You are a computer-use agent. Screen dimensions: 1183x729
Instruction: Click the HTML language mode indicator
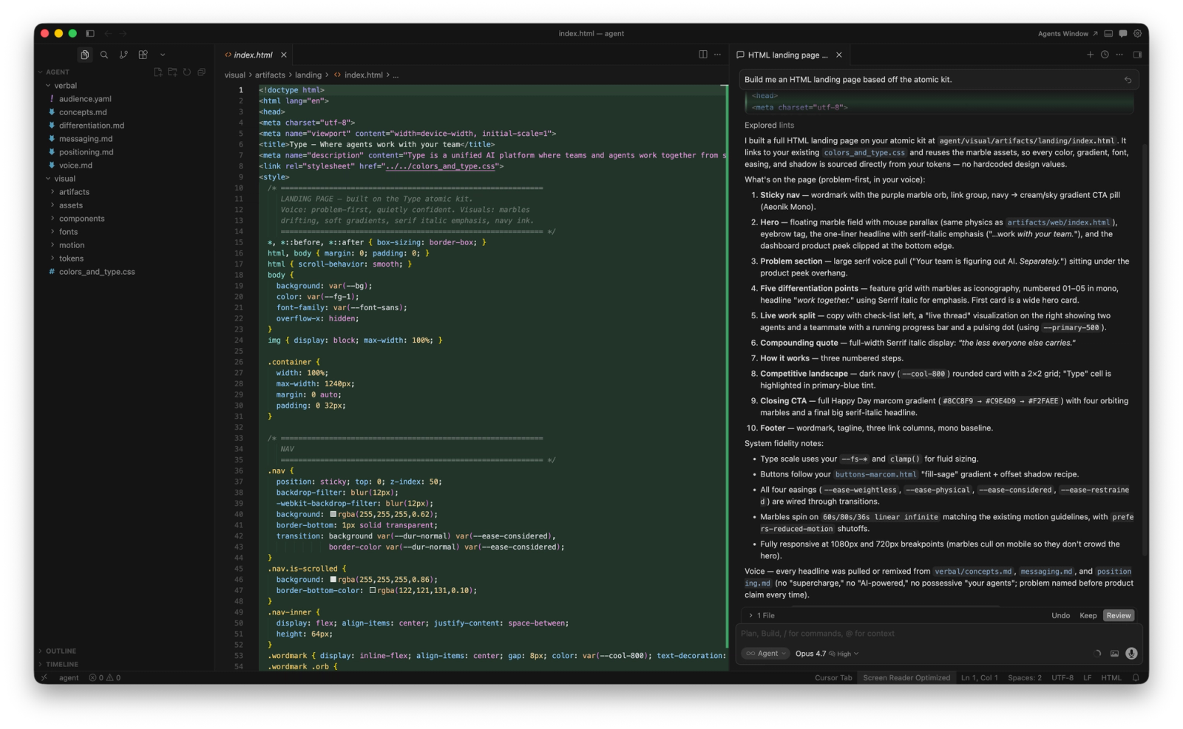[1111, 678]
